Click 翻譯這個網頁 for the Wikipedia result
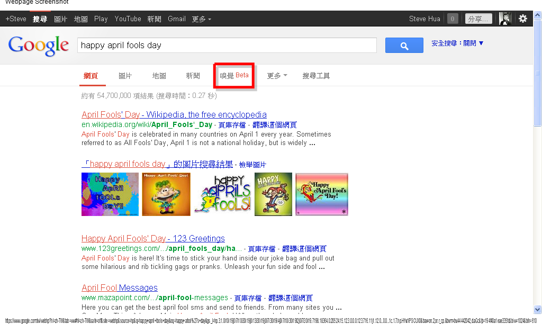542x324 pixels. pos(275,125)
